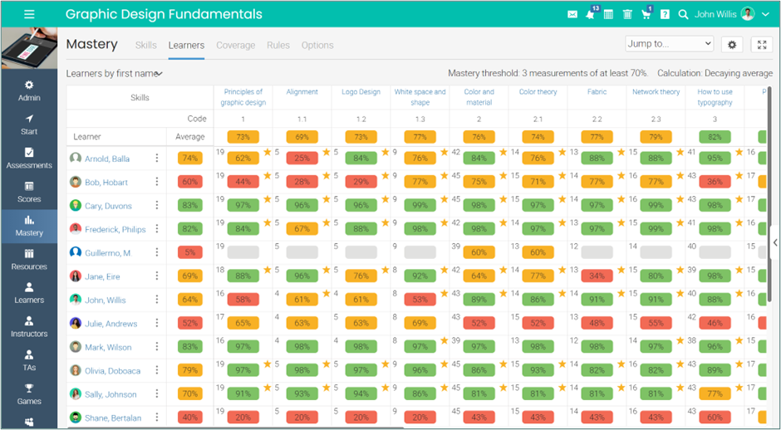Open TAs in the sidebar

click(29, 361)
